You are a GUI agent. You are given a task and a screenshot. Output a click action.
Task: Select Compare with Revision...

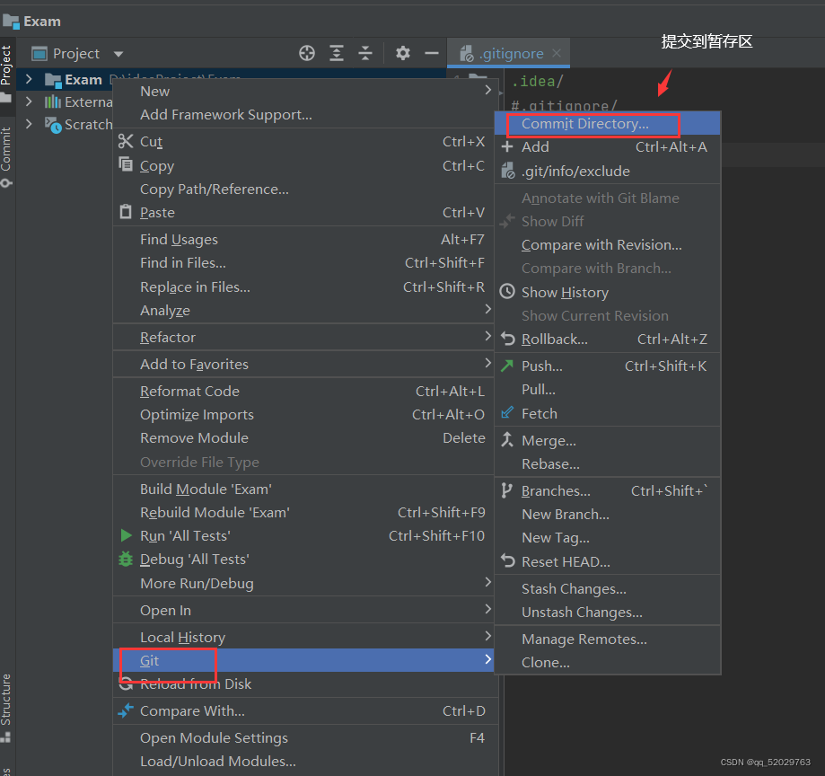point(607,245)
